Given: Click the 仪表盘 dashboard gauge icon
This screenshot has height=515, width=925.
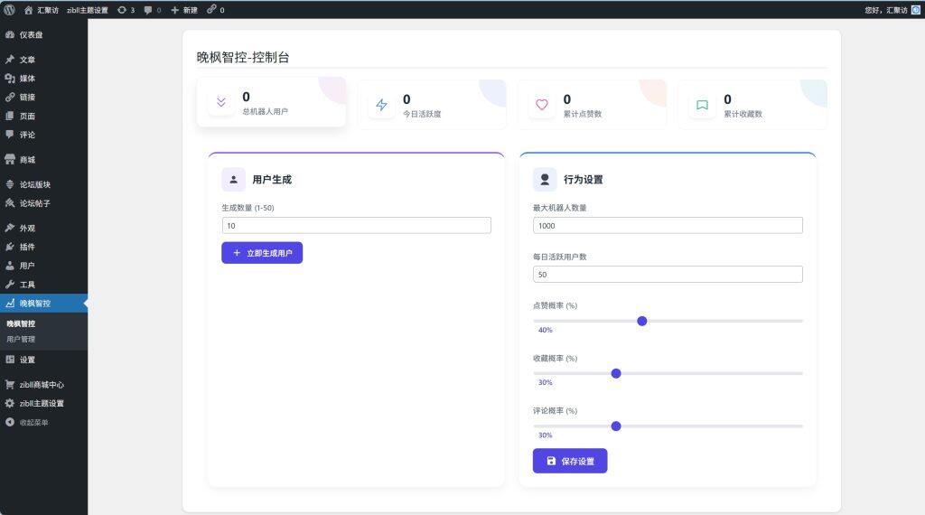Looking at the screenshot, I should [x=9, y=35].
